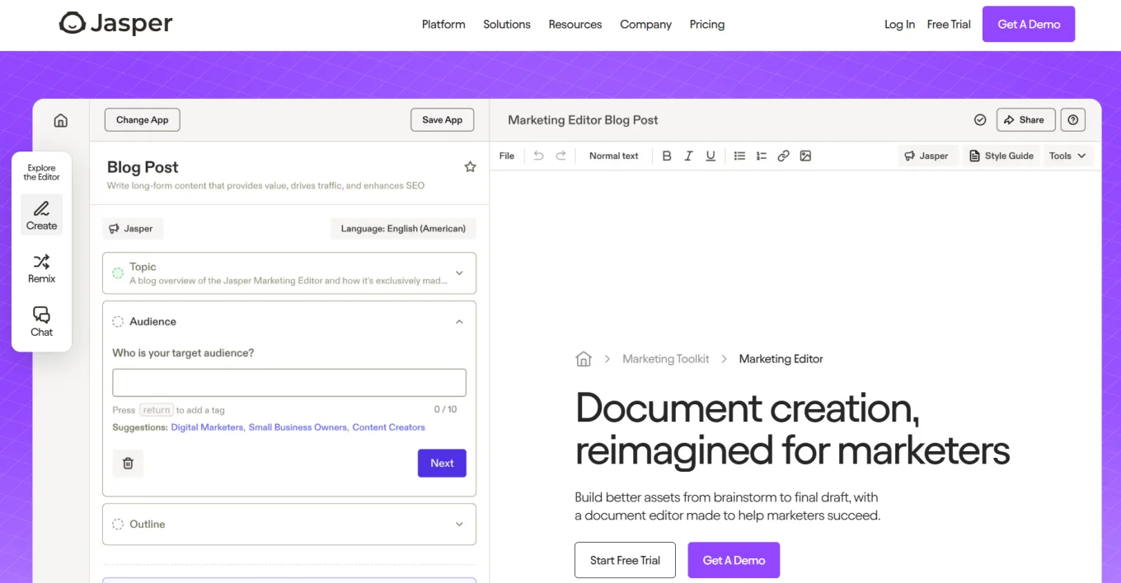Switch to the Remix tab
Screen dimensions: 1121x583
(41, 268)
